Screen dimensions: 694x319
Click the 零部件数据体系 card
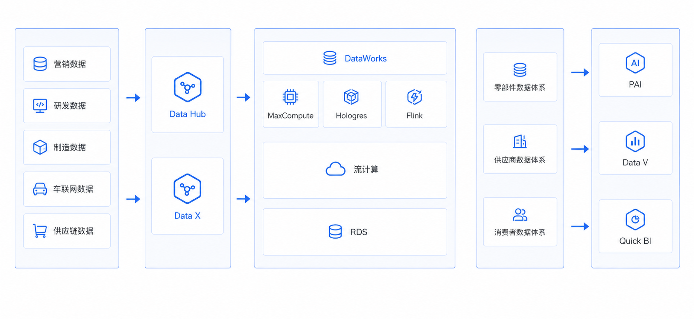tap(520, 77)
